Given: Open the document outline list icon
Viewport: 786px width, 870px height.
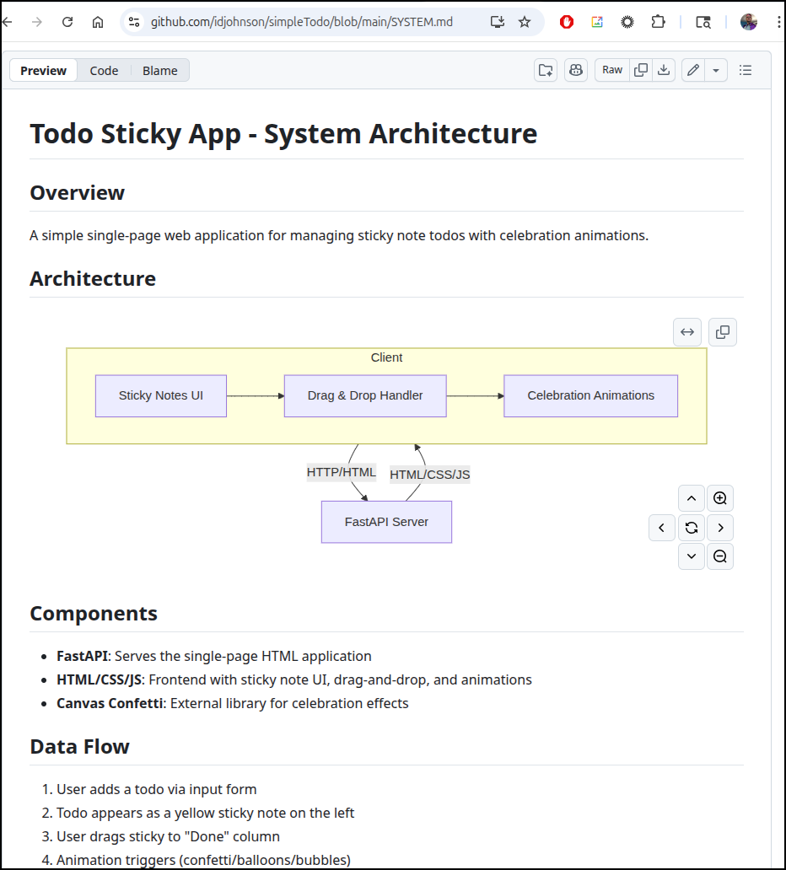Looking at the screenshot, I should pyautogui.click(x=746, y=70).
